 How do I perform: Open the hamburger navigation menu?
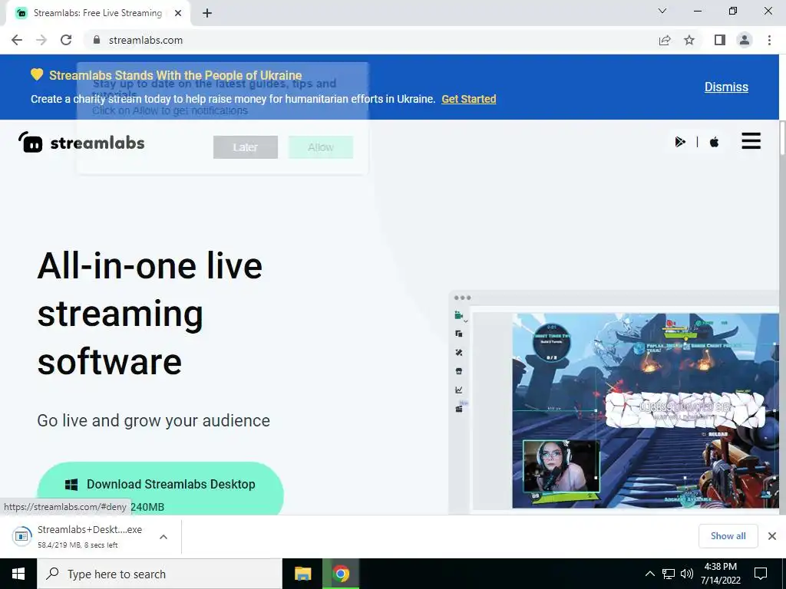click(751, 141)
